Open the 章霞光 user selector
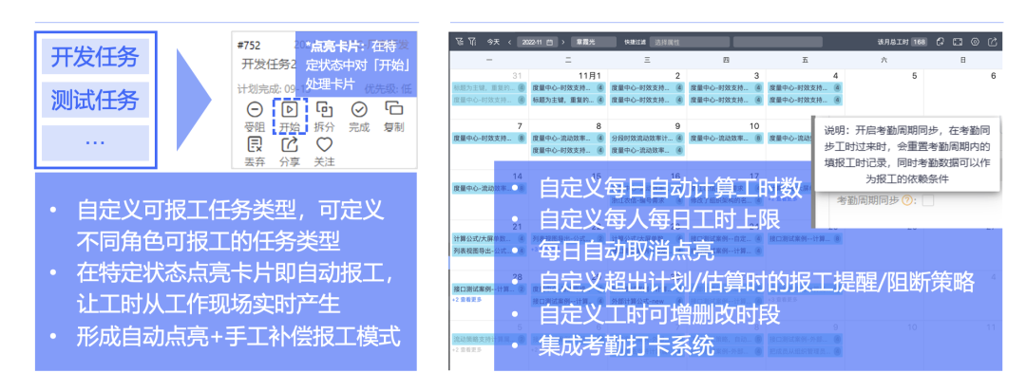1026x373 pixels. pos(593,42)
